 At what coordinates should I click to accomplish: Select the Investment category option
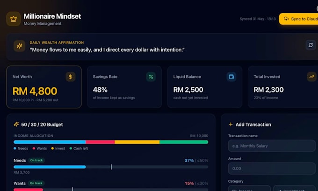(294, 188)
